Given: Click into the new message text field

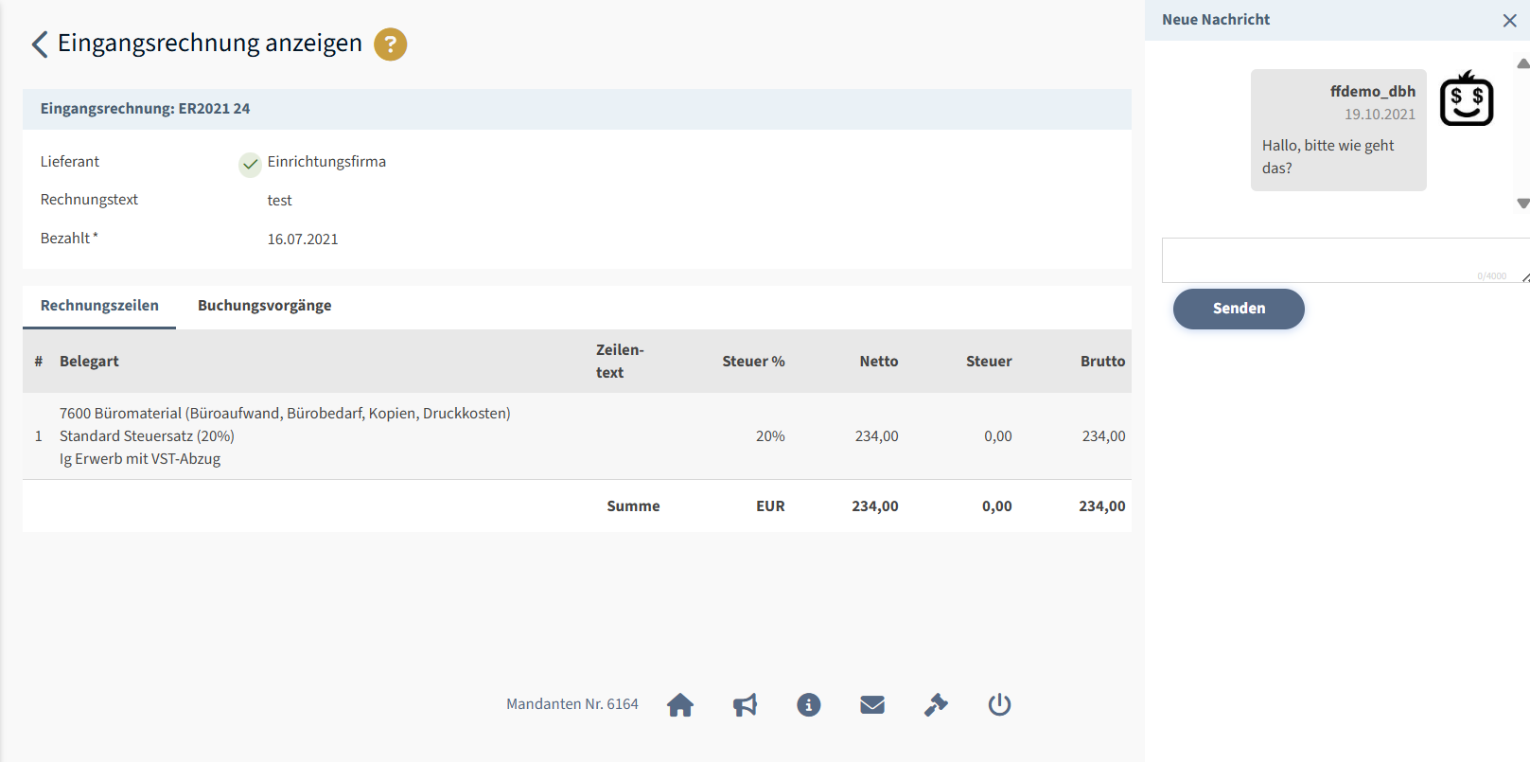Looking at the screenshot, I should pyautogui.click(x=1334, y=260).
